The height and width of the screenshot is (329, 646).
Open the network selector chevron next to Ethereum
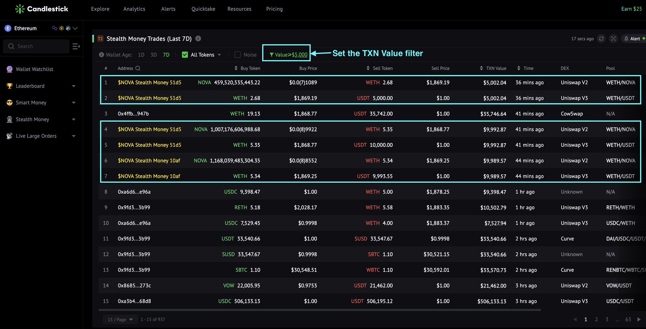click(x=75, y=28)
